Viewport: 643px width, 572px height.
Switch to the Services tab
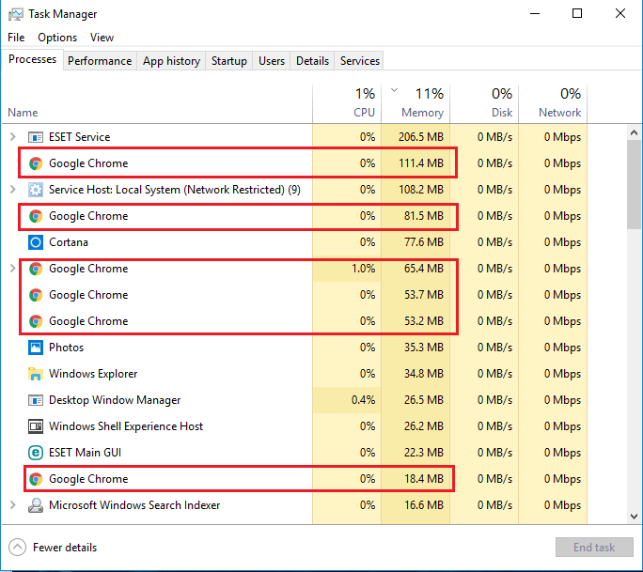pos(360,61)
